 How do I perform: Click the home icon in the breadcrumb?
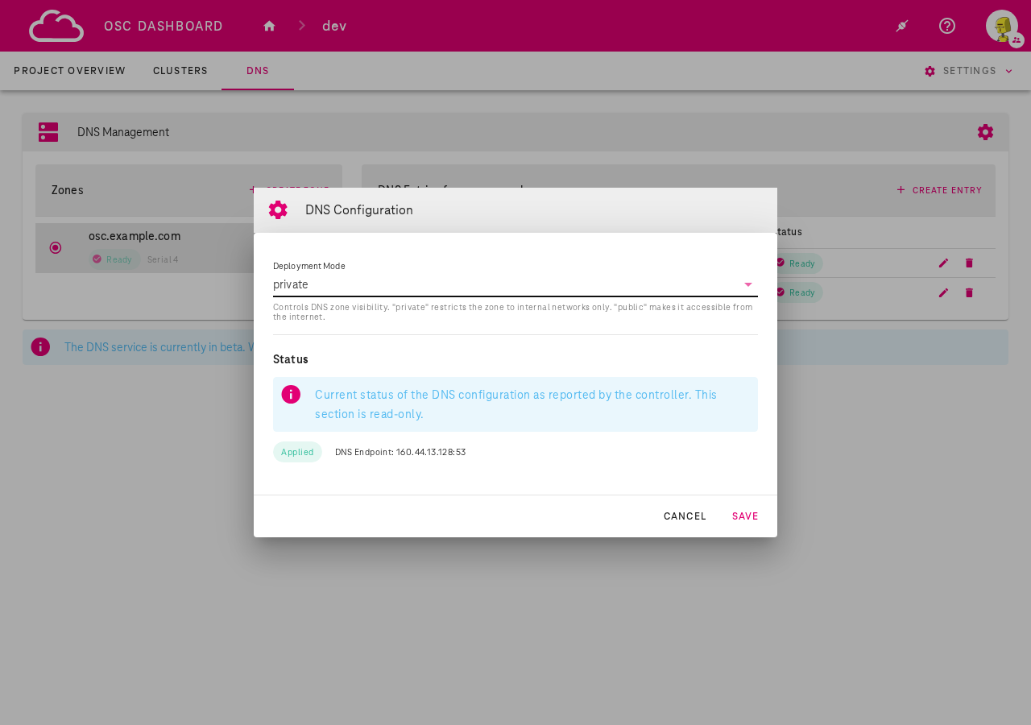coord(269,25)
